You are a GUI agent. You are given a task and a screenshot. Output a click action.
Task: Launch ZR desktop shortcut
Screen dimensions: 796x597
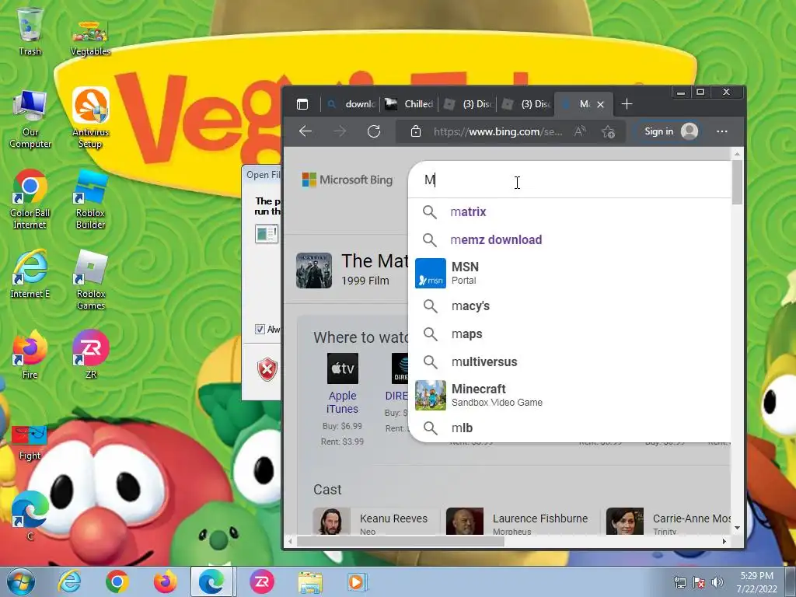pos(90,354)
